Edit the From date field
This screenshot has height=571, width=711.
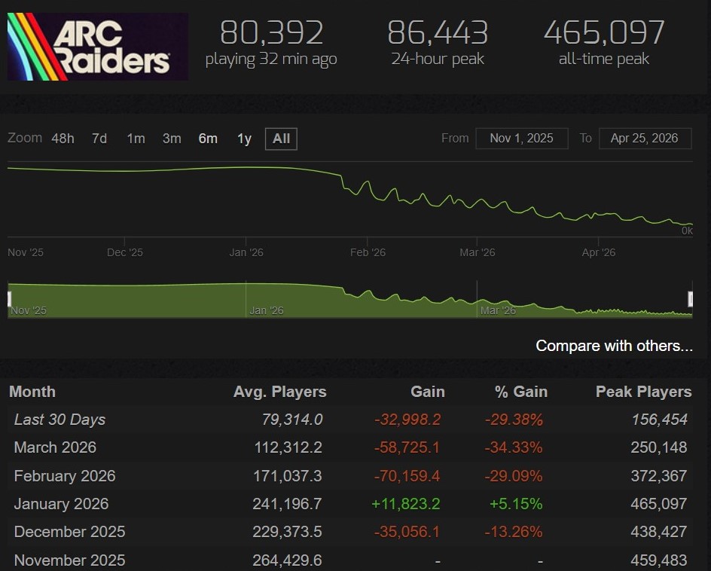[521, 139]
